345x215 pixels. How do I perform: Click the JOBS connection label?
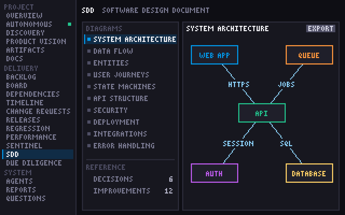click(286, 85)
